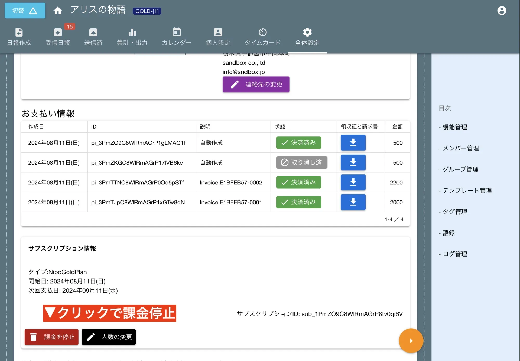Expand the orange arrow panel at bottom right

411,340
